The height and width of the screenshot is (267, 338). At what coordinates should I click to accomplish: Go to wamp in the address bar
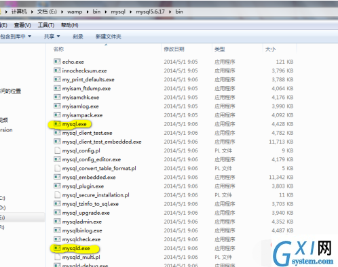coord(75,12)
